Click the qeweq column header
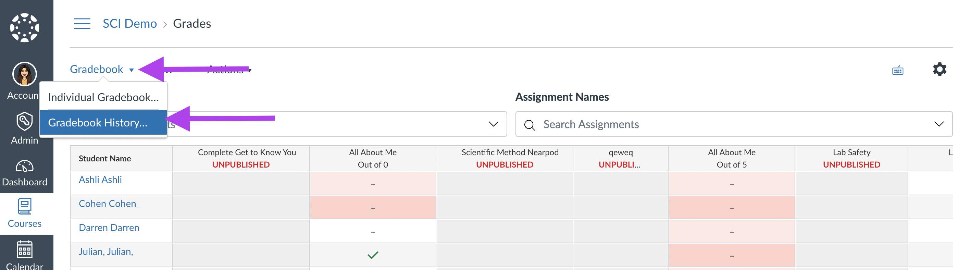Image resolution: width=959 pixels, height=270 pixels. pos(621,159)
